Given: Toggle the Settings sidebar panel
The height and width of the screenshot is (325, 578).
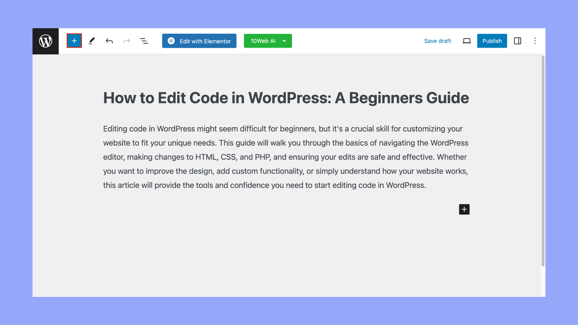Looking at the screenshot, I should click(517, 41).
